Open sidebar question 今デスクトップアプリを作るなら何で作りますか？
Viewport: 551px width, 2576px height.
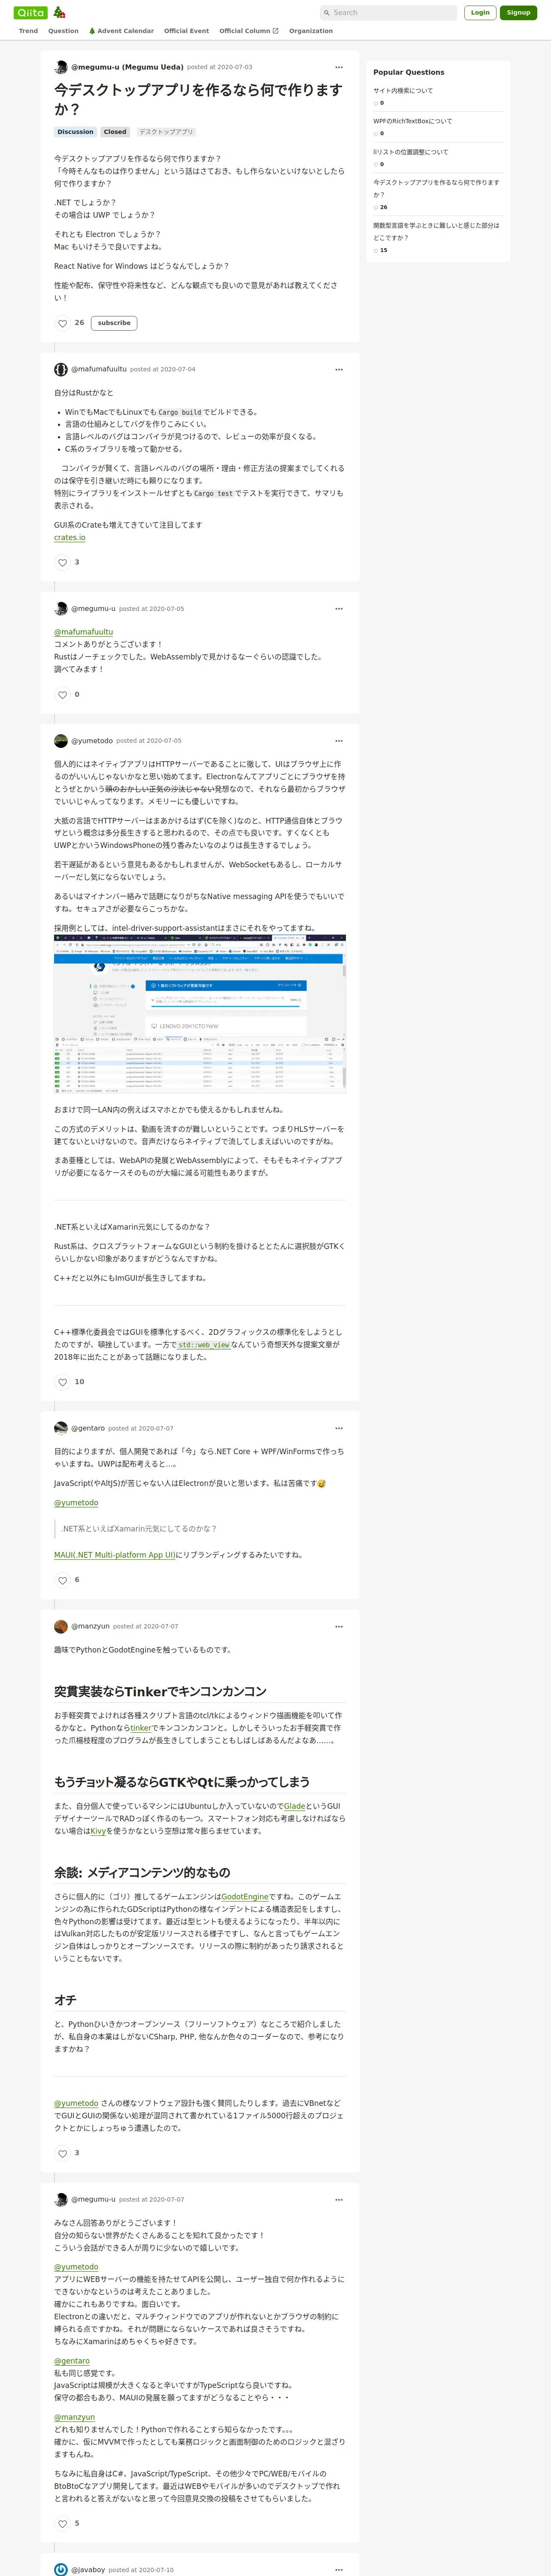(436, 188)
